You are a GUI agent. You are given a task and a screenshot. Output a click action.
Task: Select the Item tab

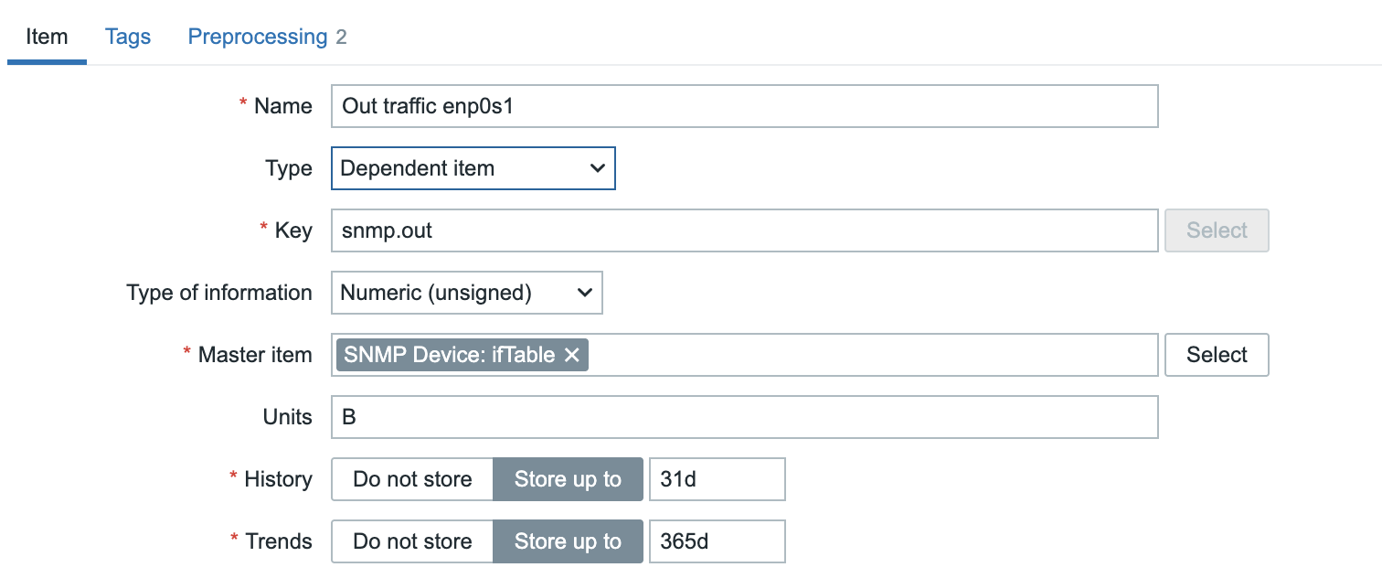[47, 37]
